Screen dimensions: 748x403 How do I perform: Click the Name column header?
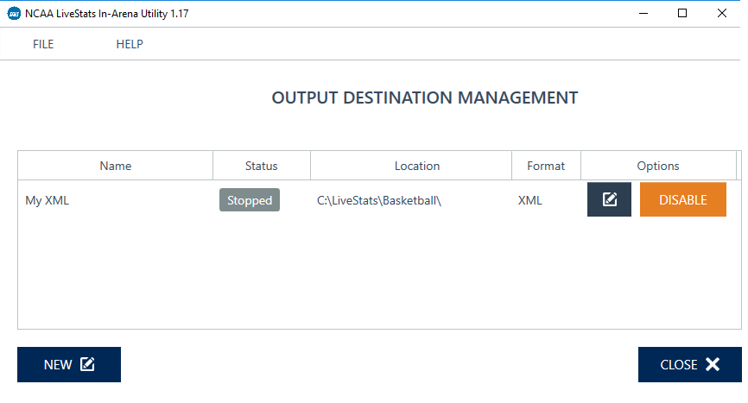116,166
